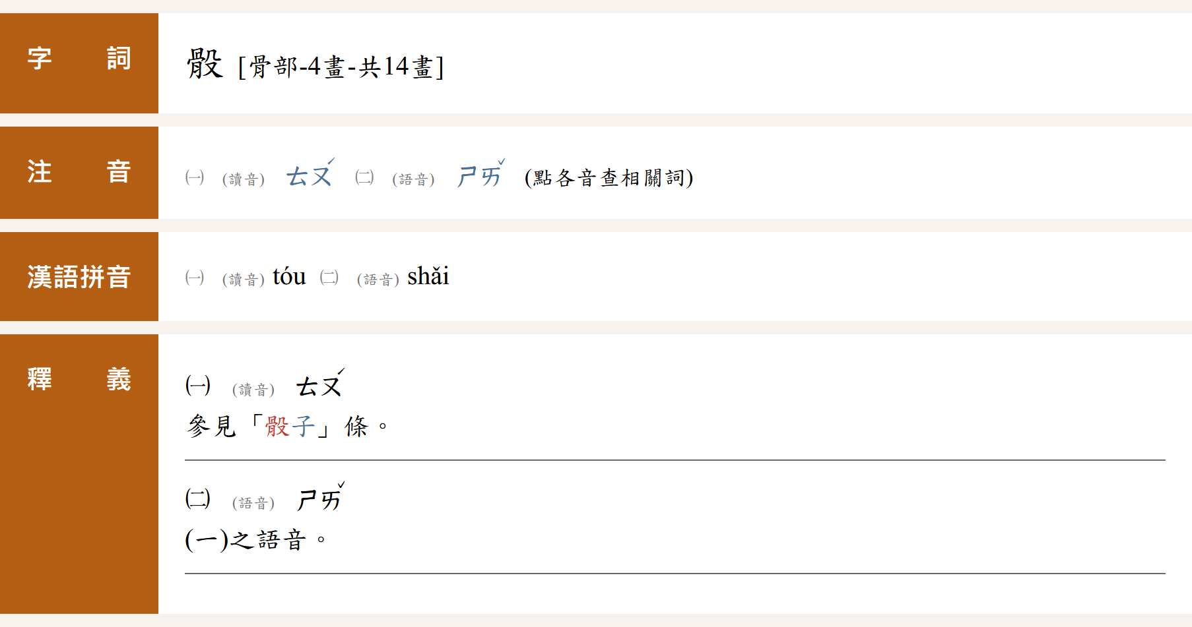Click the 字詞 section header
The image size is (1192, 627).
pyautogui.click(x=79, y=59)
